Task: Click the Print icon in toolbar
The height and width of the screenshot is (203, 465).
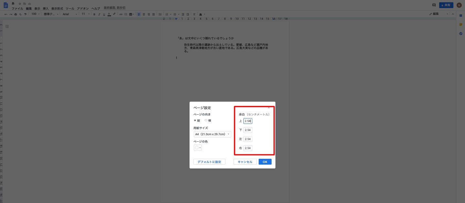Action: pyautogui.click(x=15, y=14)
